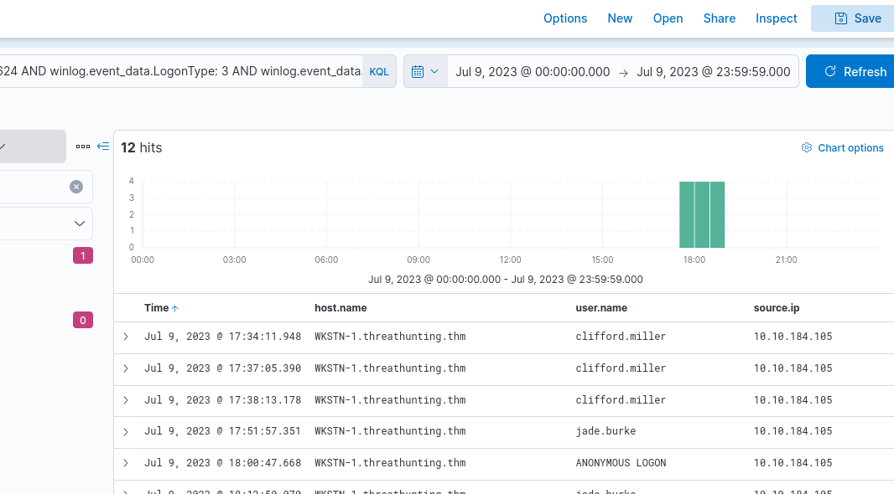Click the KQL query language switcher

[x=379, y=72]
